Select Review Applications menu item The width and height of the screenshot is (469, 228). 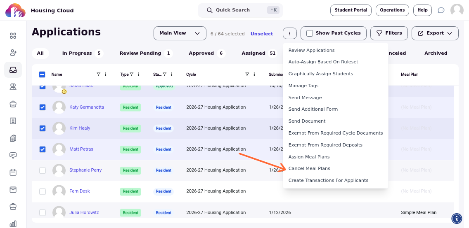point(311,50)
